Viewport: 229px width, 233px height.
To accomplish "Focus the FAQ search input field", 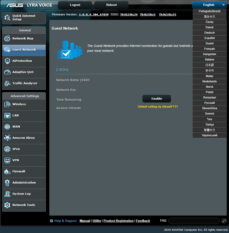I will click(x=194, y=221).
